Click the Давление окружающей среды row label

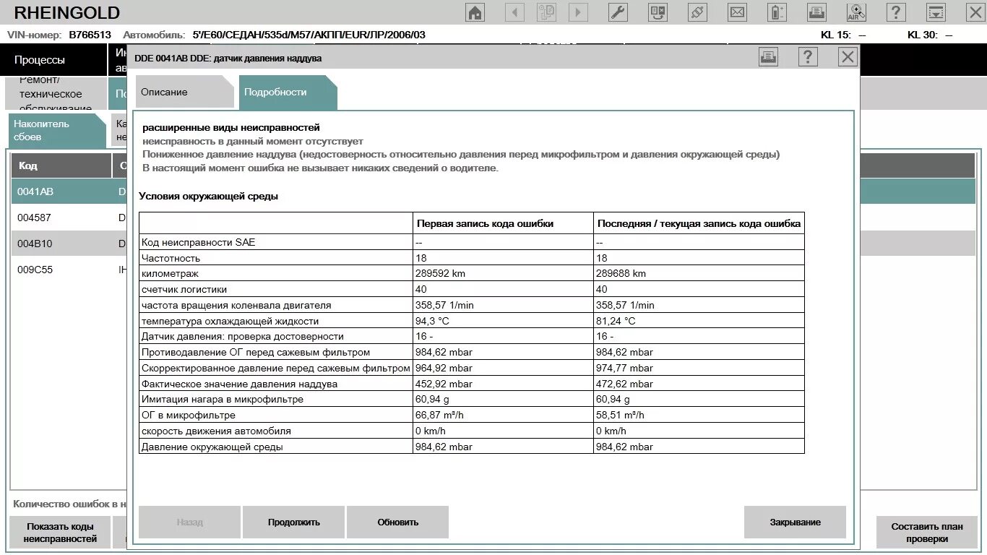click(212, 447)
